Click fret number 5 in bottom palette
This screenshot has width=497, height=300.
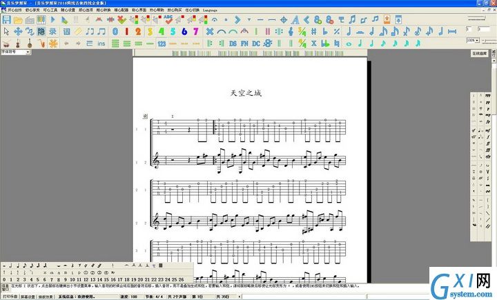pos(38,280)
